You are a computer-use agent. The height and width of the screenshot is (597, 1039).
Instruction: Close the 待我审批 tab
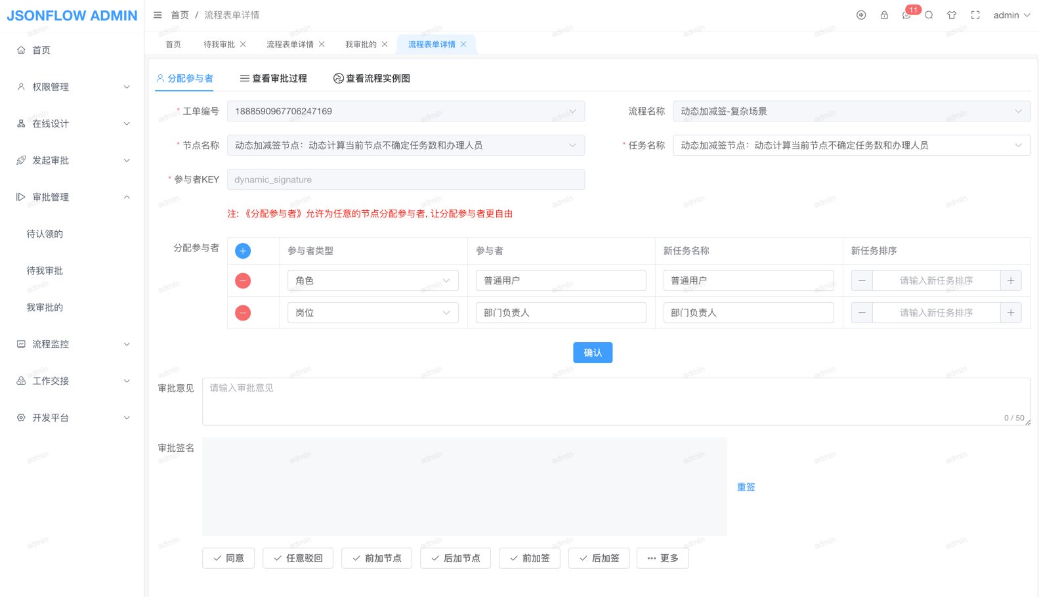(x=244, y=44)
